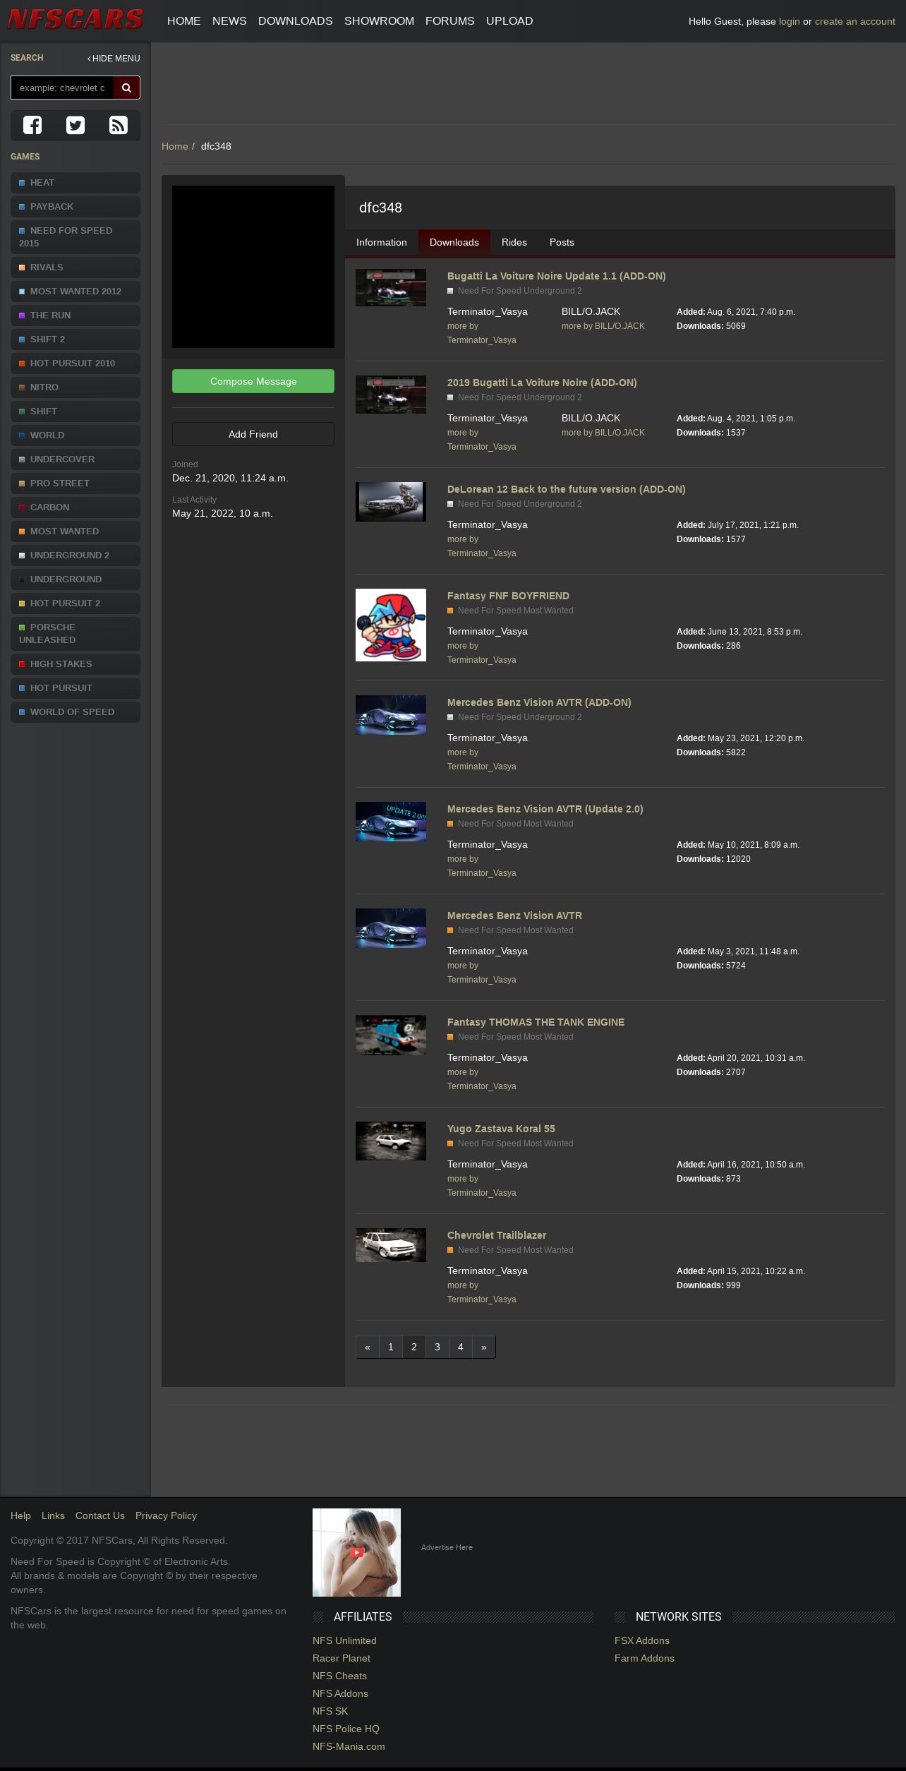
Task: Click the NFSCars logo
Action: tap(75, 20)
